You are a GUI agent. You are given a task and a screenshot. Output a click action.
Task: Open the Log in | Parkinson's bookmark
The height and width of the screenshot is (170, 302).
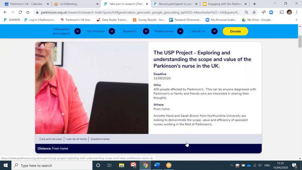pyautogui.click(x=40, y=20)
